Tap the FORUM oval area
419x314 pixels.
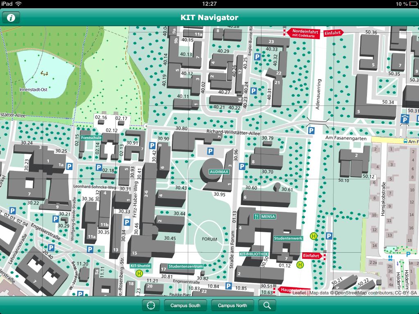209,239
